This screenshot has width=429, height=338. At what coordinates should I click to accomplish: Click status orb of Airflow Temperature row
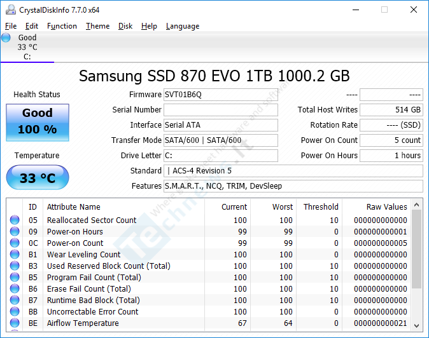15,323
